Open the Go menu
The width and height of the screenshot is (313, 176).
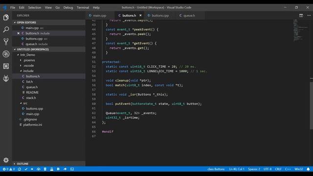58,8
